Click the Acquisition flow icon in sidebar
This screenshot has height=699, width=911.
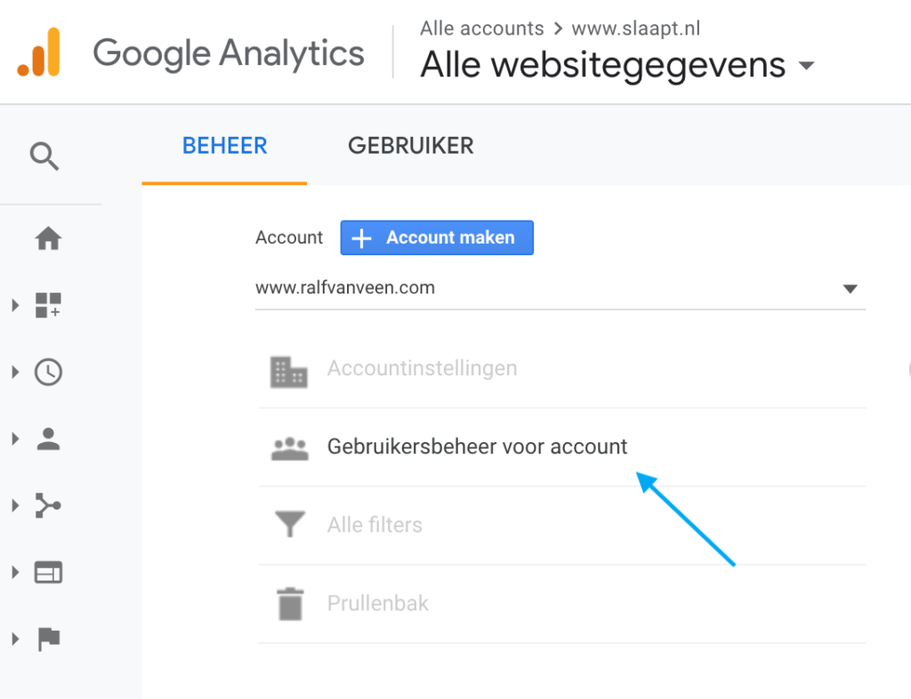[48, 505]
